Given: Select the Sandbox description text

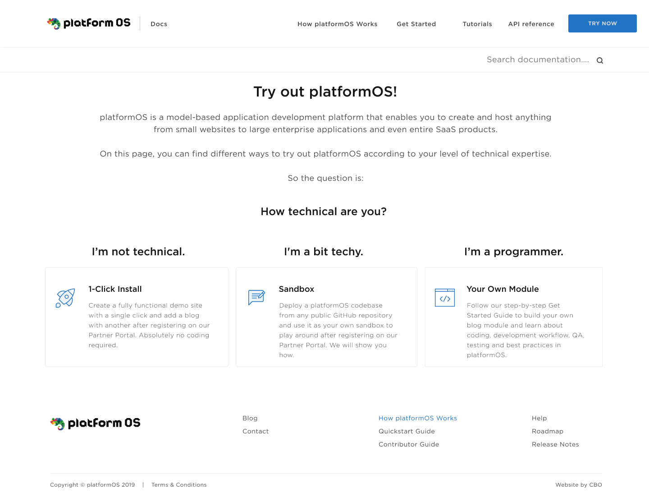Looking at the screenshot, I should (x=338, y=330).
